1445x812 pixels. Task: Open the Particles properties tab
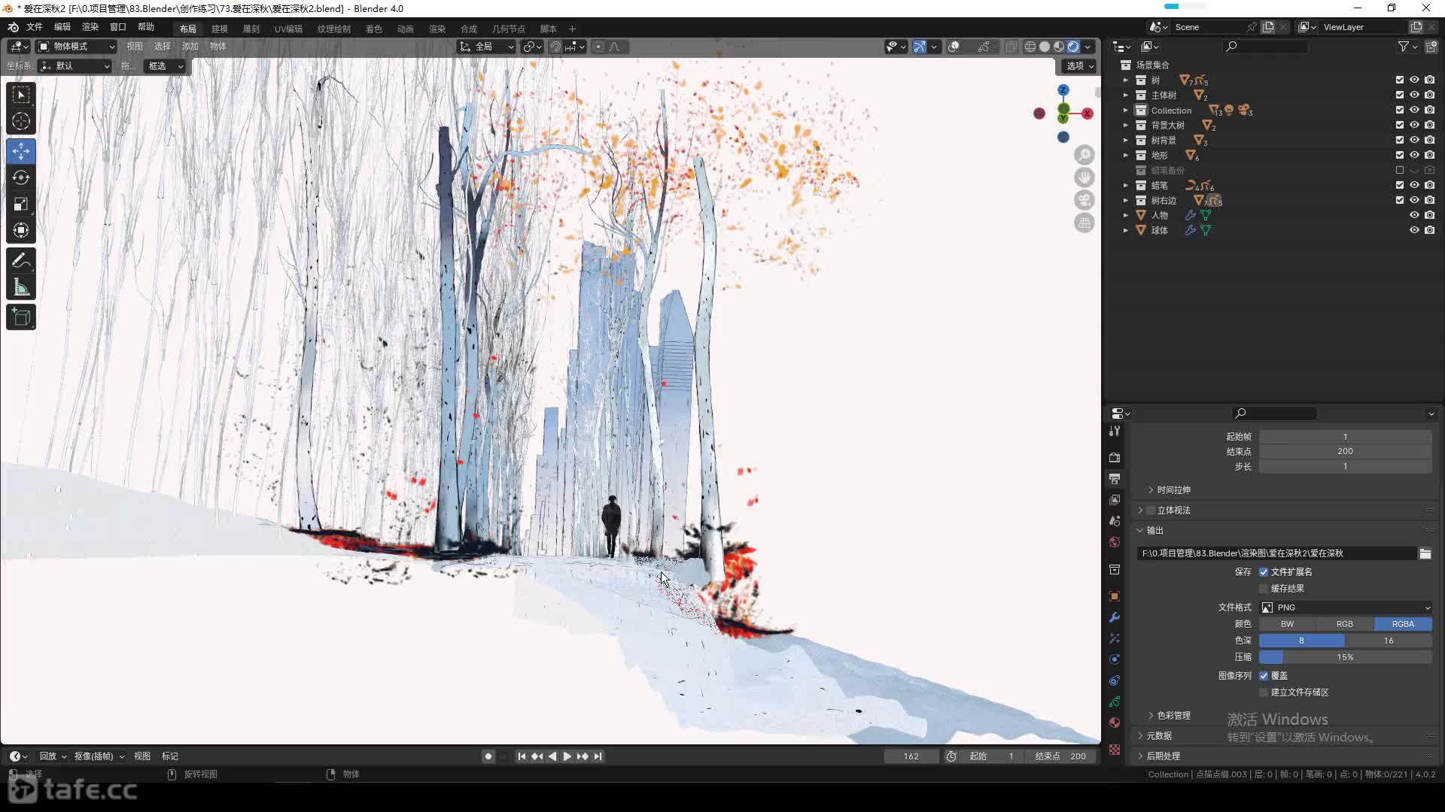coord(1115,638)
